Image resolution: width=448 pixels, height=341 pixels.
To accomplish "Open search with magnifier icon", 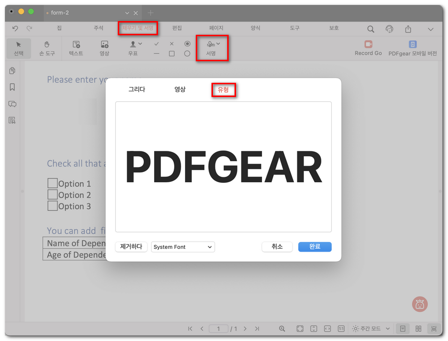I will 370,29.
